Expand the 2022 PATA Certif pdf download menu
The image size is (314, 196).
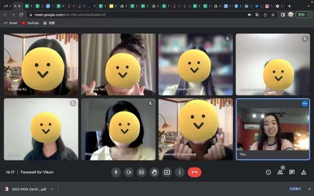click(50, 189)
